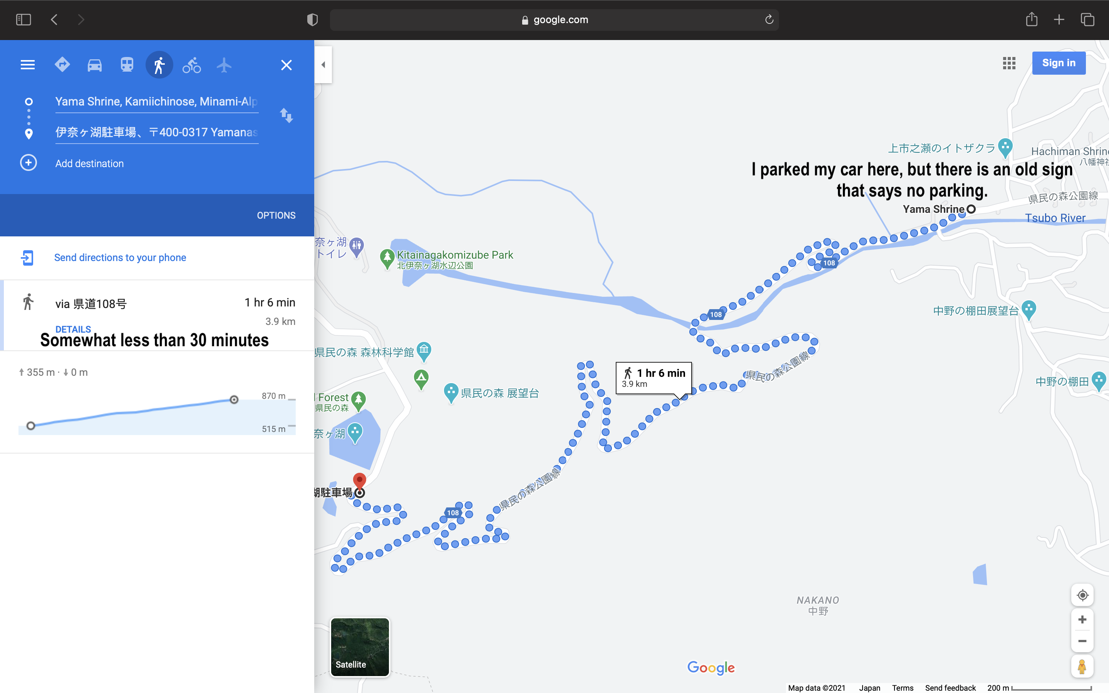Select the cycling travel mode icon
This screenshot has height=693, width=1109.
[x=191, y=65]
